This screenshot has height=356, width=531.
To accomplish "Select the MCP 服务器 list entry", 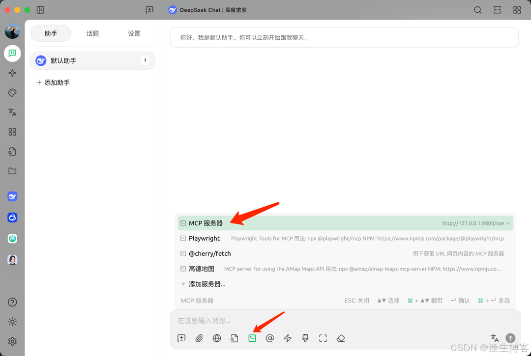I will [x=345, y=223].
